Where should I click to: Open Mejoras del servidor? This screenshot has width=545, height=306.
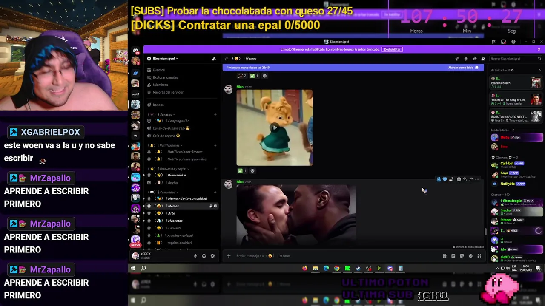click(x=168, y=92)
